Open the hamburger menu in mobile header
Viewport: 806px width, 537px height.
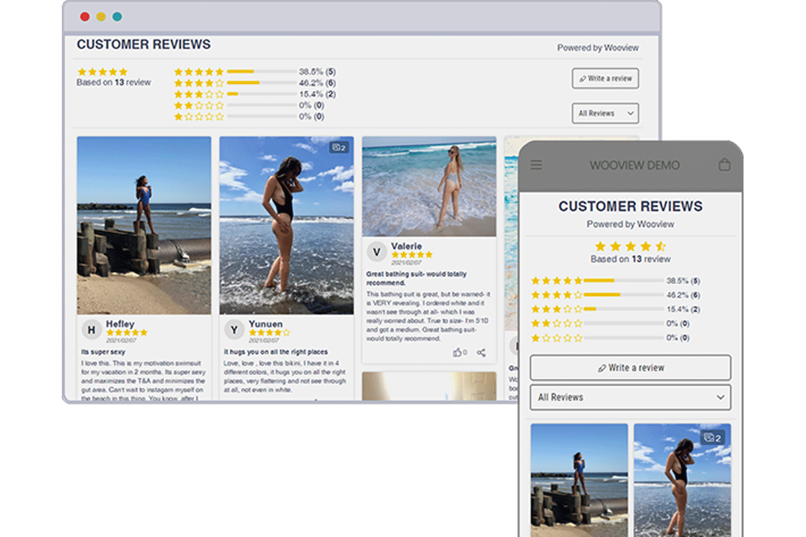pos(536,165)
